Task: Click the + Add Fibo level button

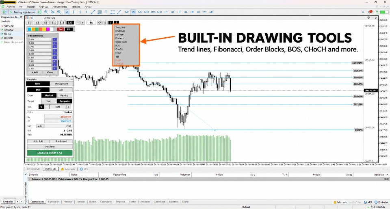Action: tap(35, 72)
